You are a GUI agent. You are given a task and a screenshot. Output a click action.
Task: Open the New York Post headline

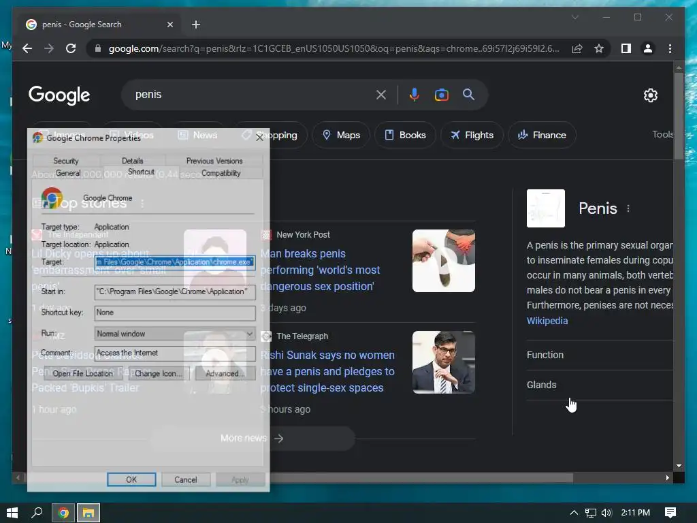point(320,270)
